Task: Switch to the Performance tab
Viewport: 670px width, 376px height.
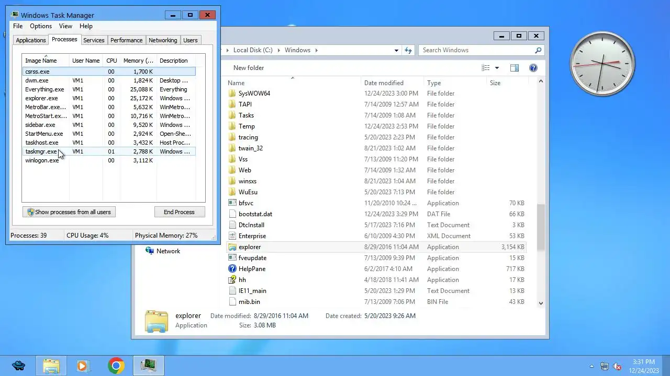Action: [x=126, y=40]
